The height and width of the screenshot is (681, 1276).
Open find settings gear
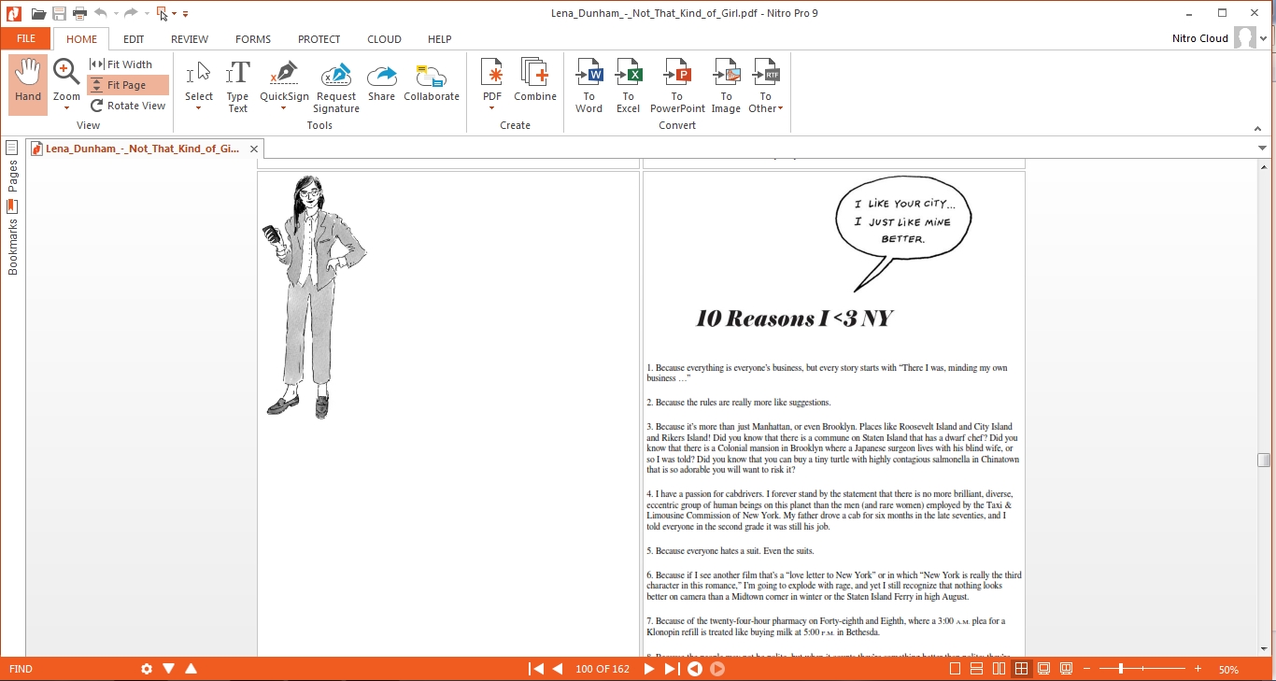coord(147,669)
